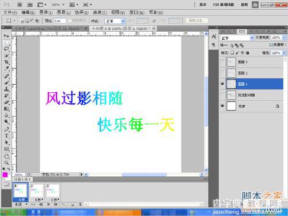This screenshot has height=216, width=288.
Task: Select the Horizontal Type tool
Action: click(6, 136)
